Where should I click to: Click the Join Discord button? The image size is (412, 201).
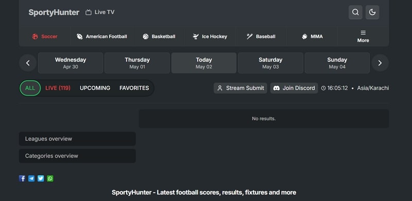click(x=294, y=88)
